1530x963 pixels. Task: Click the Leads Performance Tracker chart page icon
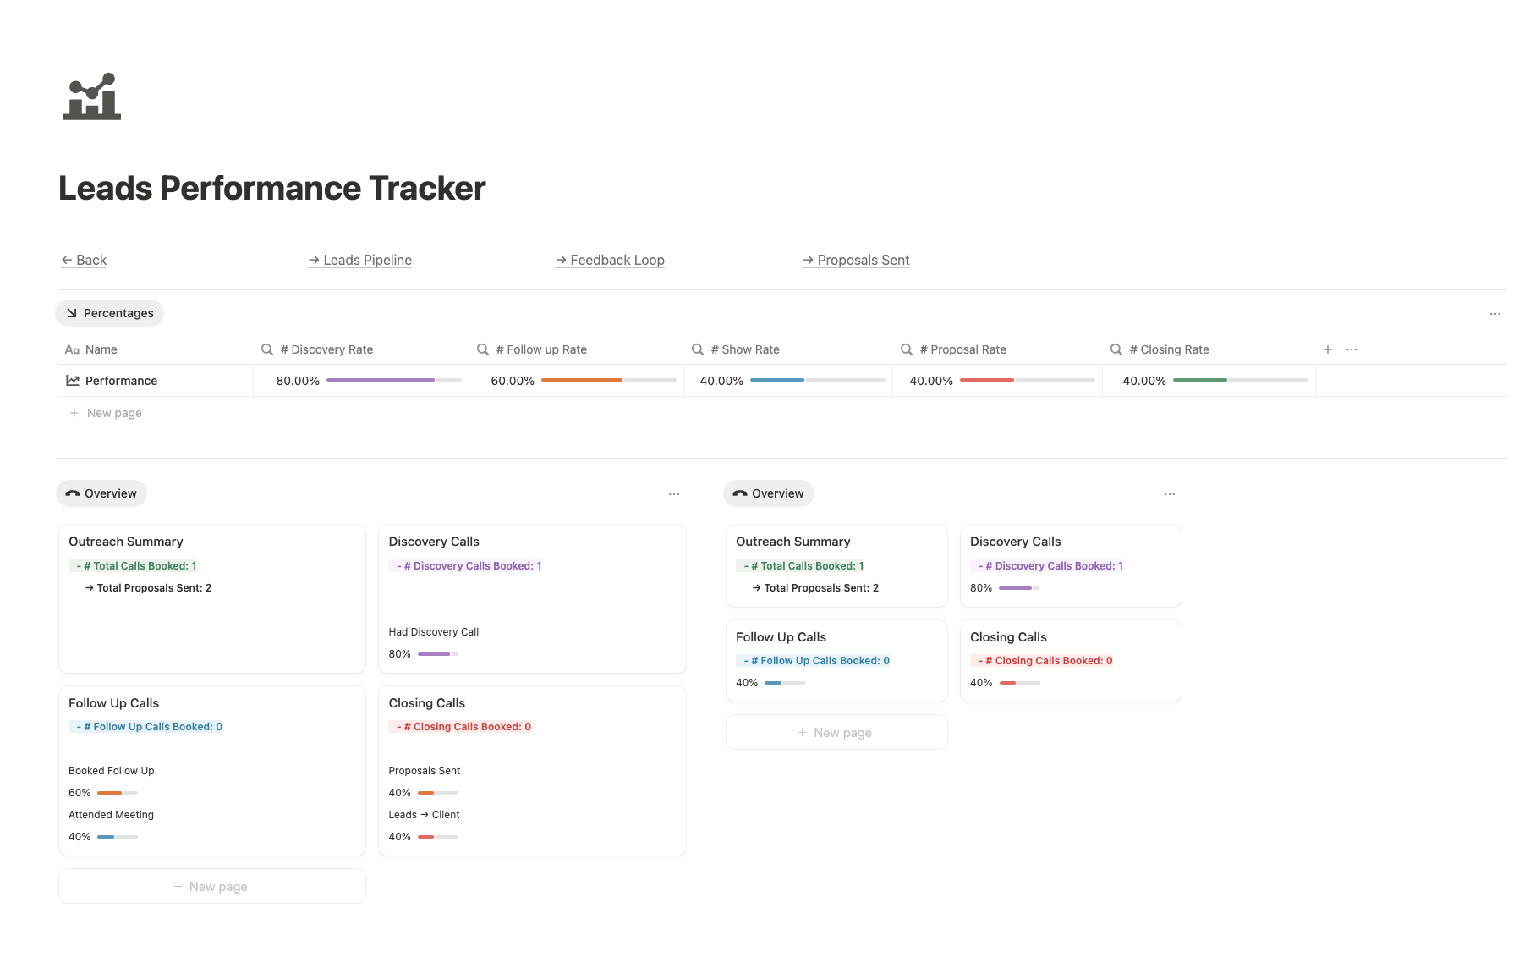pyautogui.click(x=92, y=96)
